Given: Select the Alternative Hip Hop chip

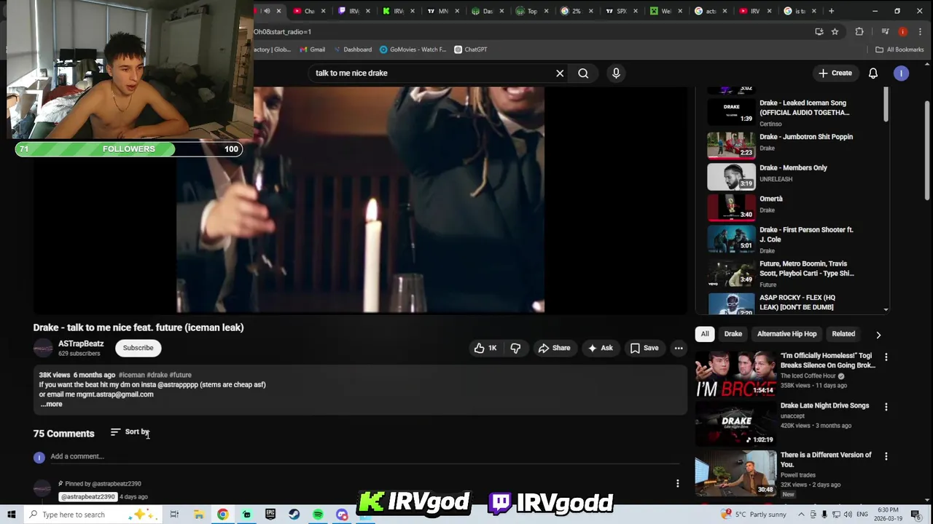Looking at the screenshot, I should tap(786, 334).
